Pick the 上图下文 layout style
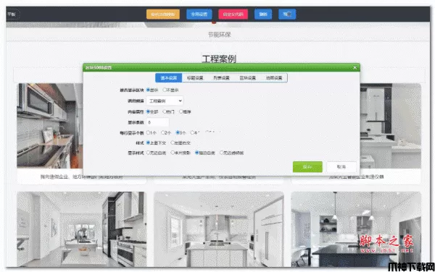Screen dimensions: 435x272 pyautogui.click(x=148, y=143)
